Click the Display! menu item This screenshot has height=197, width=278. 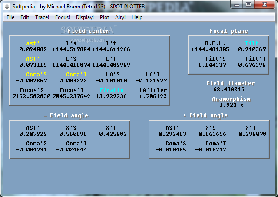click(85, 17)
